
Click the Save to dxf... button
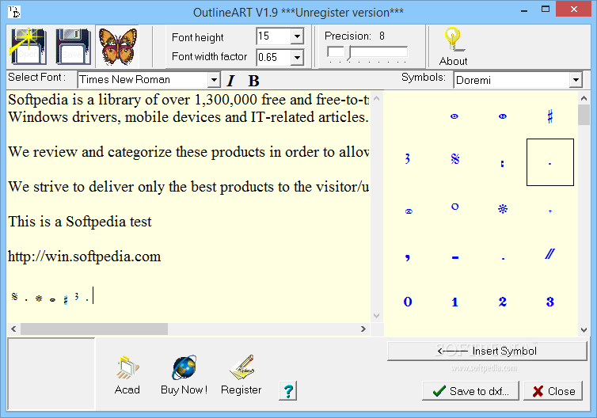pyautogui.click(x=470, y=391)
